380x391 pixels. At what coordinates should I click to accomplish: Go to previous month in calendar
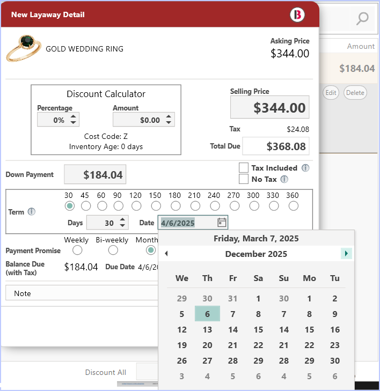(166, 254)
